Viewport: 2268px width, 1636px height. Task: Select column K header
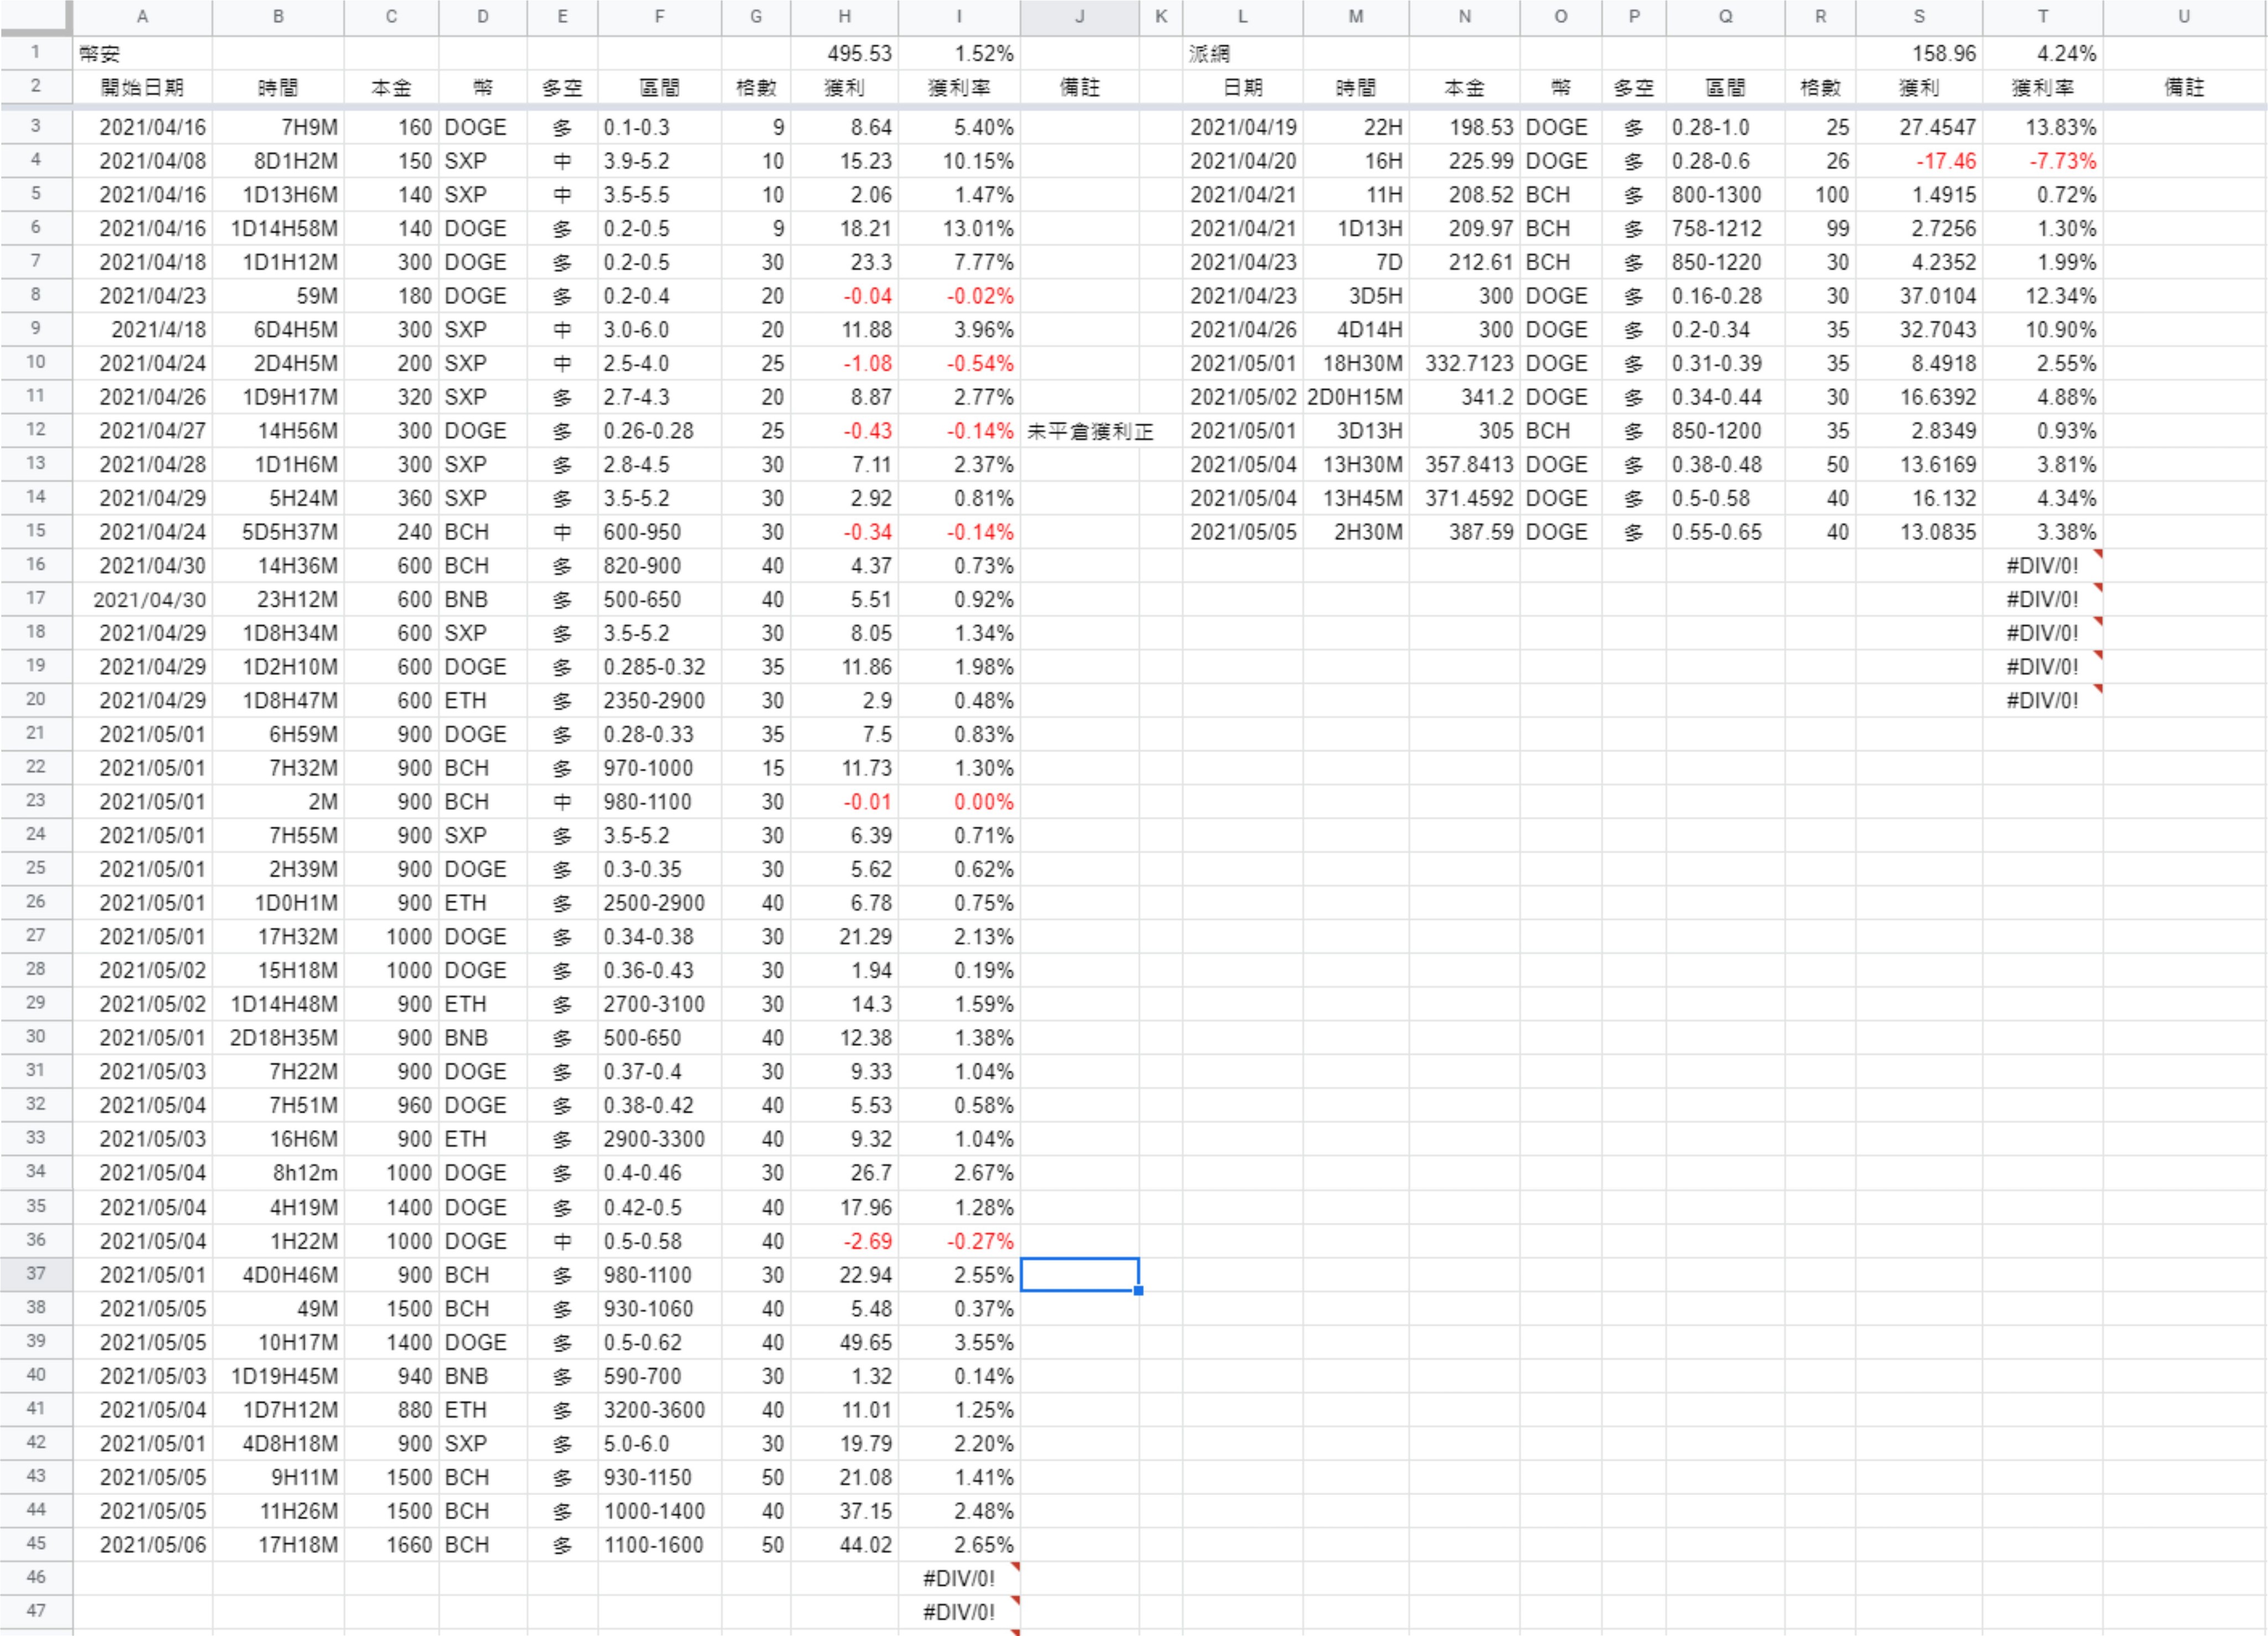1160,17
